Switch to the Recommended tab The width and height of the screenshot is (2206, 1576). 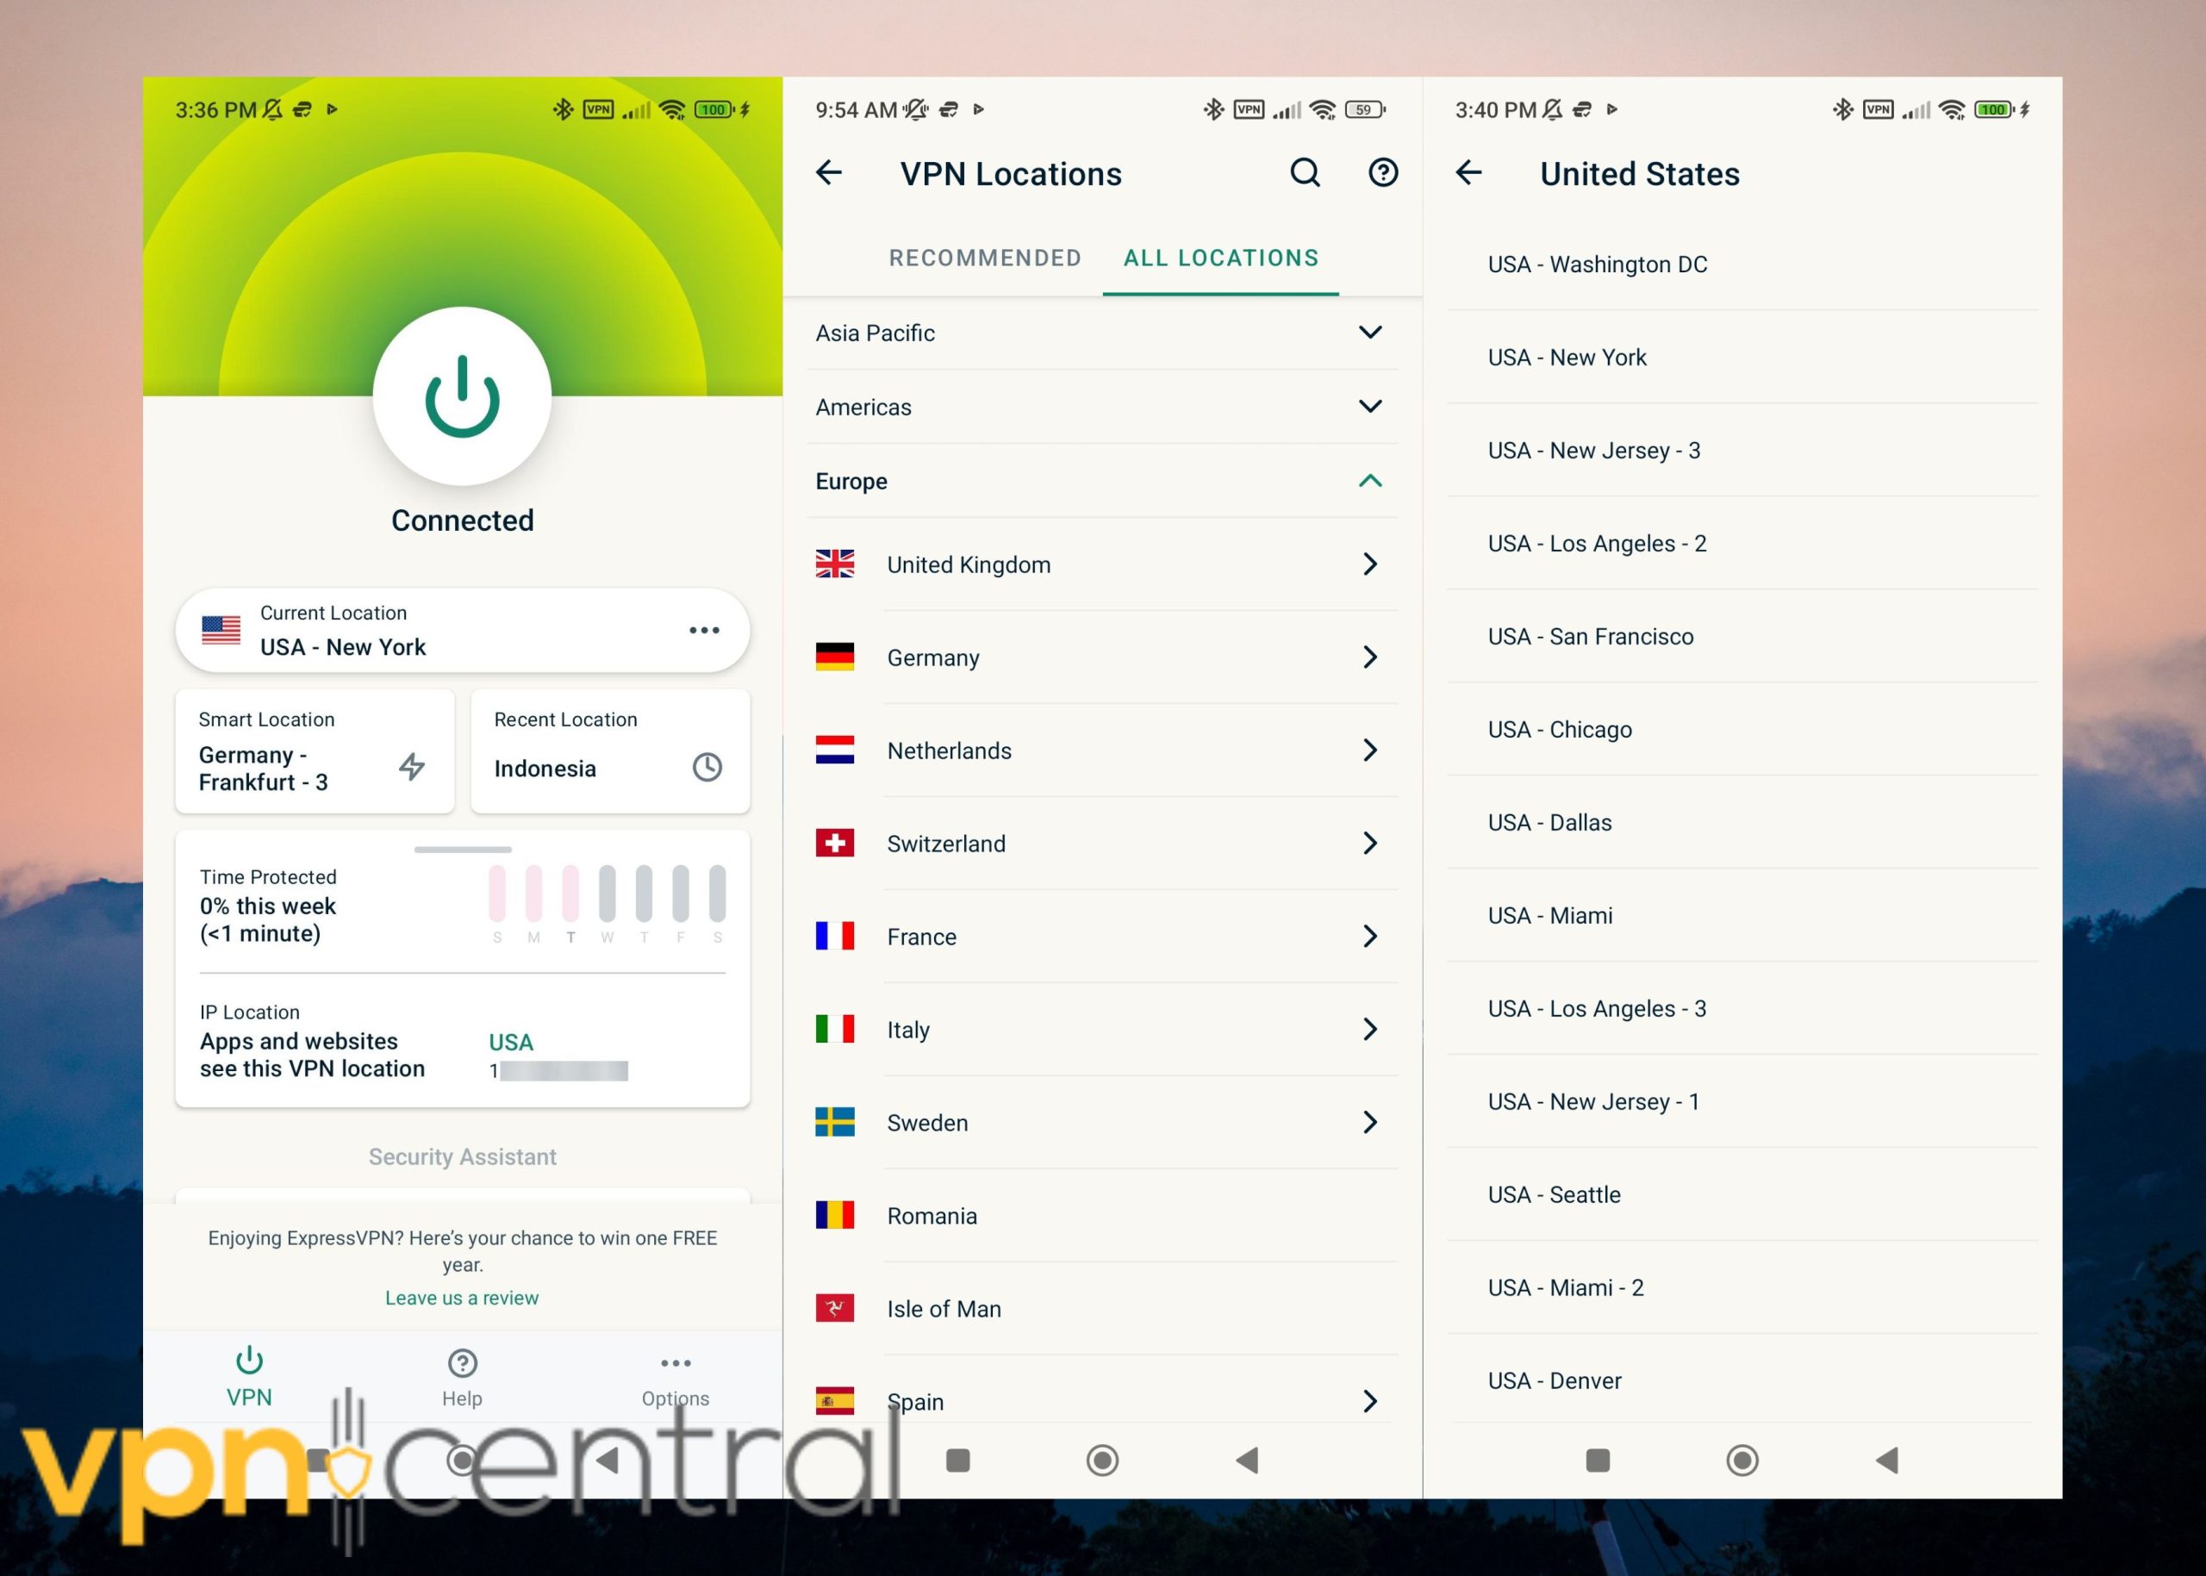[x=984, y=257]
